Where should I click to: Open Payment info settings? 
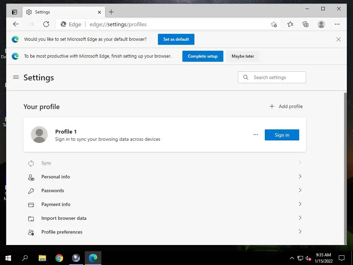coord(164,204)
